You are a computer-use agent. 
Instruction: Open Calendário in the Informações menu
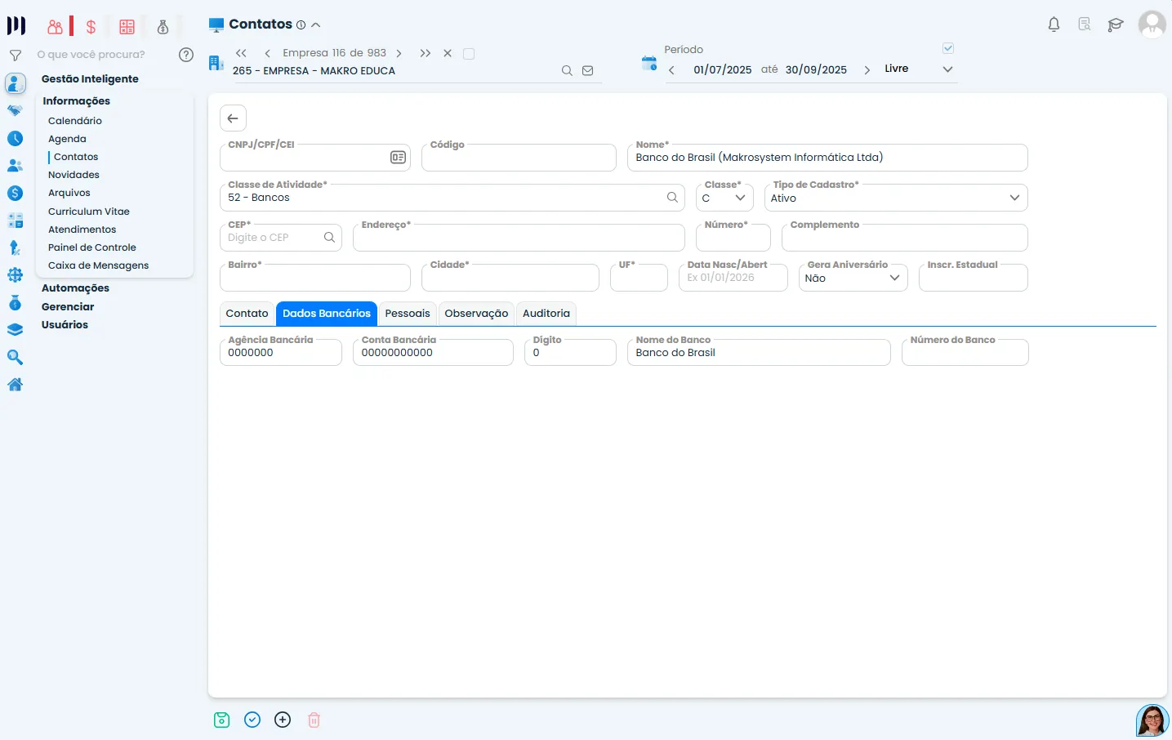[x=75, y=121]
